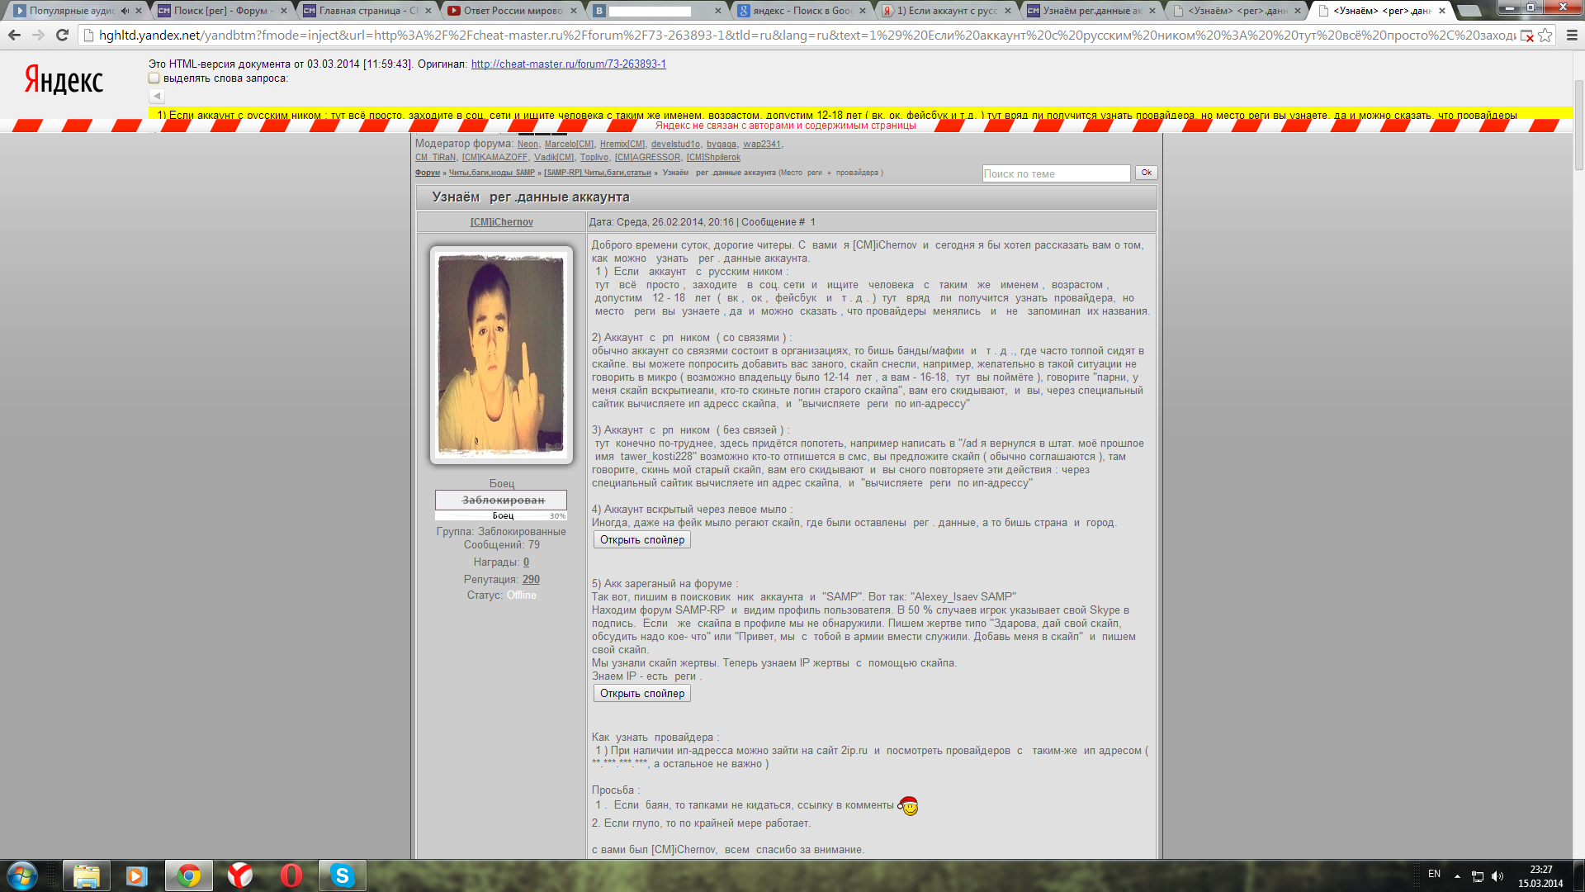Collapse the left arrow under Yandex header
Image resolution: width=1585 pixels, height=892 pixels.
157,97
